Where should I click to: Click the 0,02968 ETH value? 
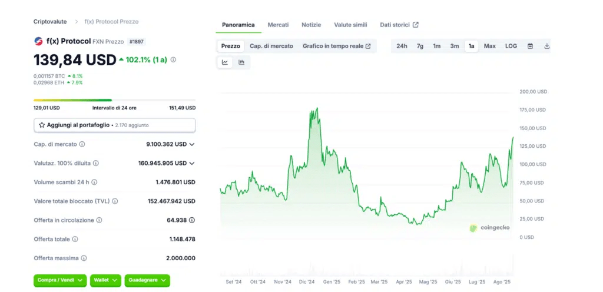click(x=49, y=82)
